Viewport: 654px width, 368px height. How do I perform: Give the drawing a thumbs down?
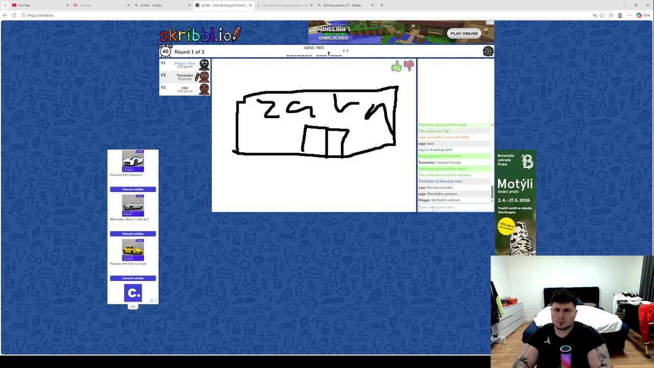pos(409,65)
